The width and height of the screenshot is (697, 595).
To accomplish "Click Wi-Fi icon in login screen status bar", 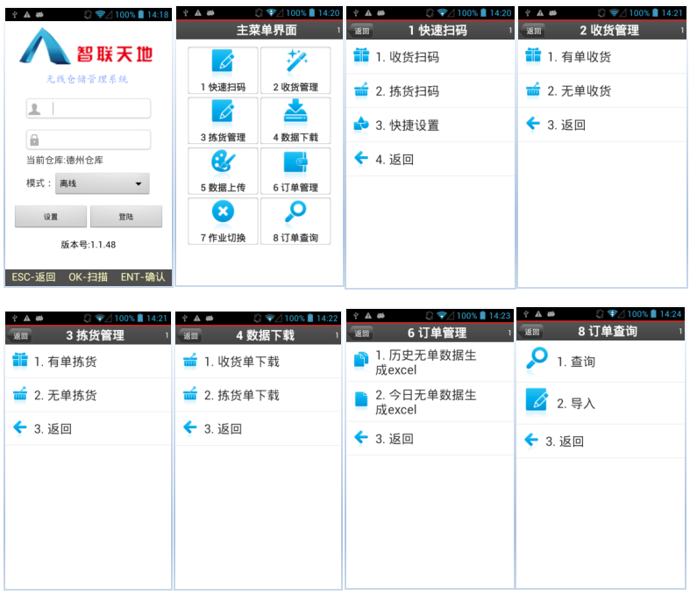I will [100, 15].
